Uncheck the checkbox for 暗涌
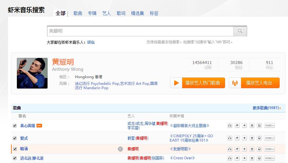This screenshot has width=288, height=163. pyautogui.click(x=15, y=149)
